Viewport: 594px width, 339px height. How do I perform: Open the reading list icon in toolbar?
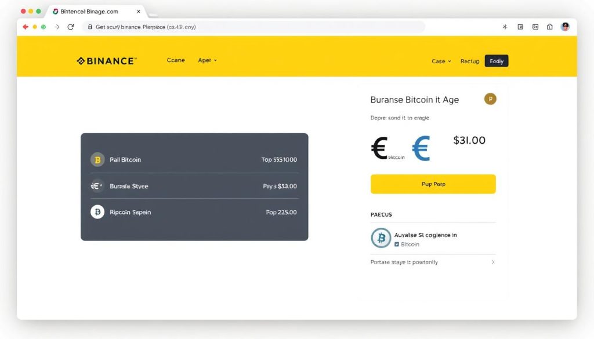[520, 27]
